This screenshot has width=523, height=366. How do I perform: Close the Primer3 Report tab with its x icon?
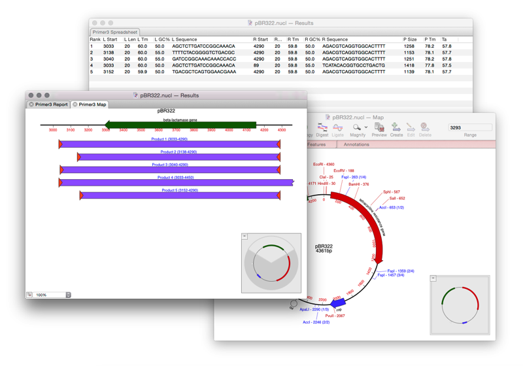(31, 105)
